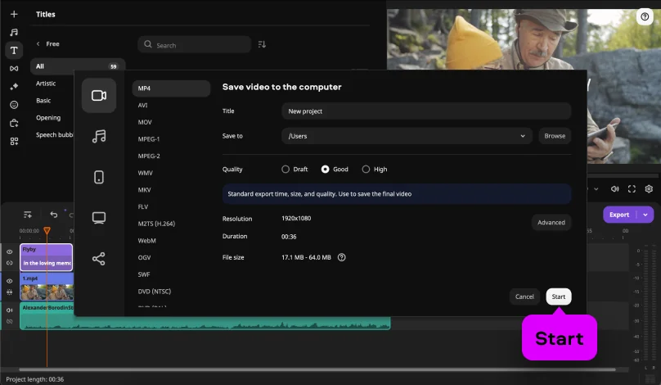Click the purple Export button
The height and width of the screenshot is (385, 661).
(619, 215)
